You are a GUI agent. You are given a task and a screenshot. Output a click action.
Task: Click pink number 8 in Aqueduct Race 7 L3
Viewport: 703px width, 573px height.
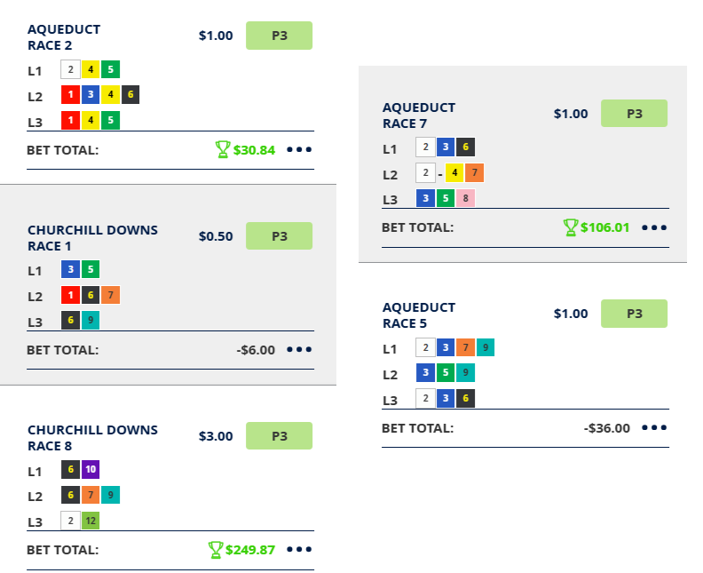[x=465, y=198]
